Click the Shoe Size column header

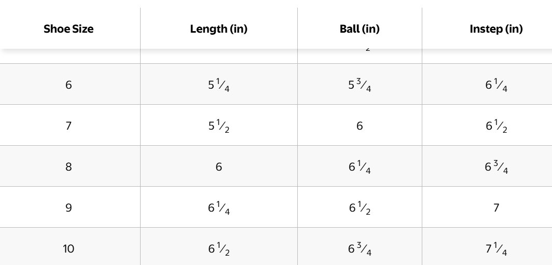click(x=68, y=29)
